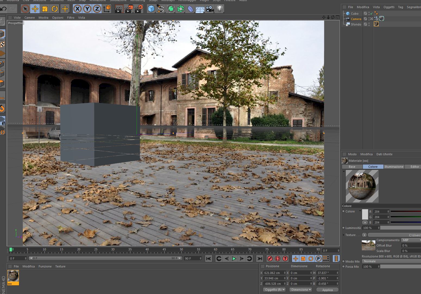Open the Modo Mix Normale dropdown
Image resolution: width=421 pixels, height=294 pixels.
point(391,261)
